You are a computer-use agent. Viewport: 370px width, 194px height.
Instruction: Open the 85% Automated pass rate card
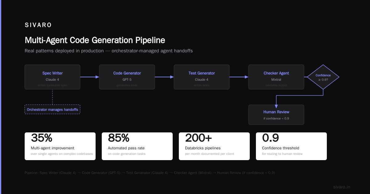click(137, 146)
